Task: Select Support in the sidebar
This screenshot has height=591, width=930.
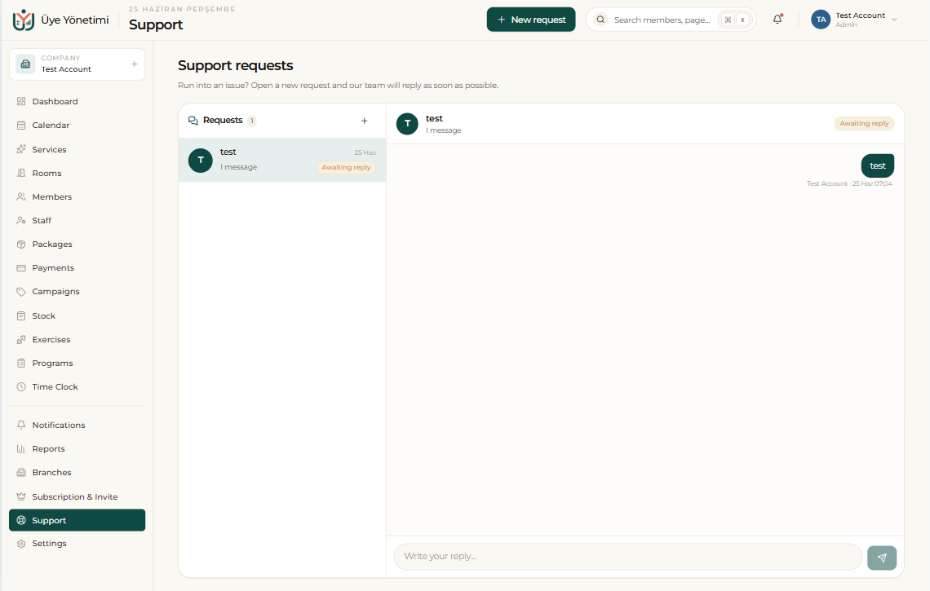Action: (x=77, y=520)
